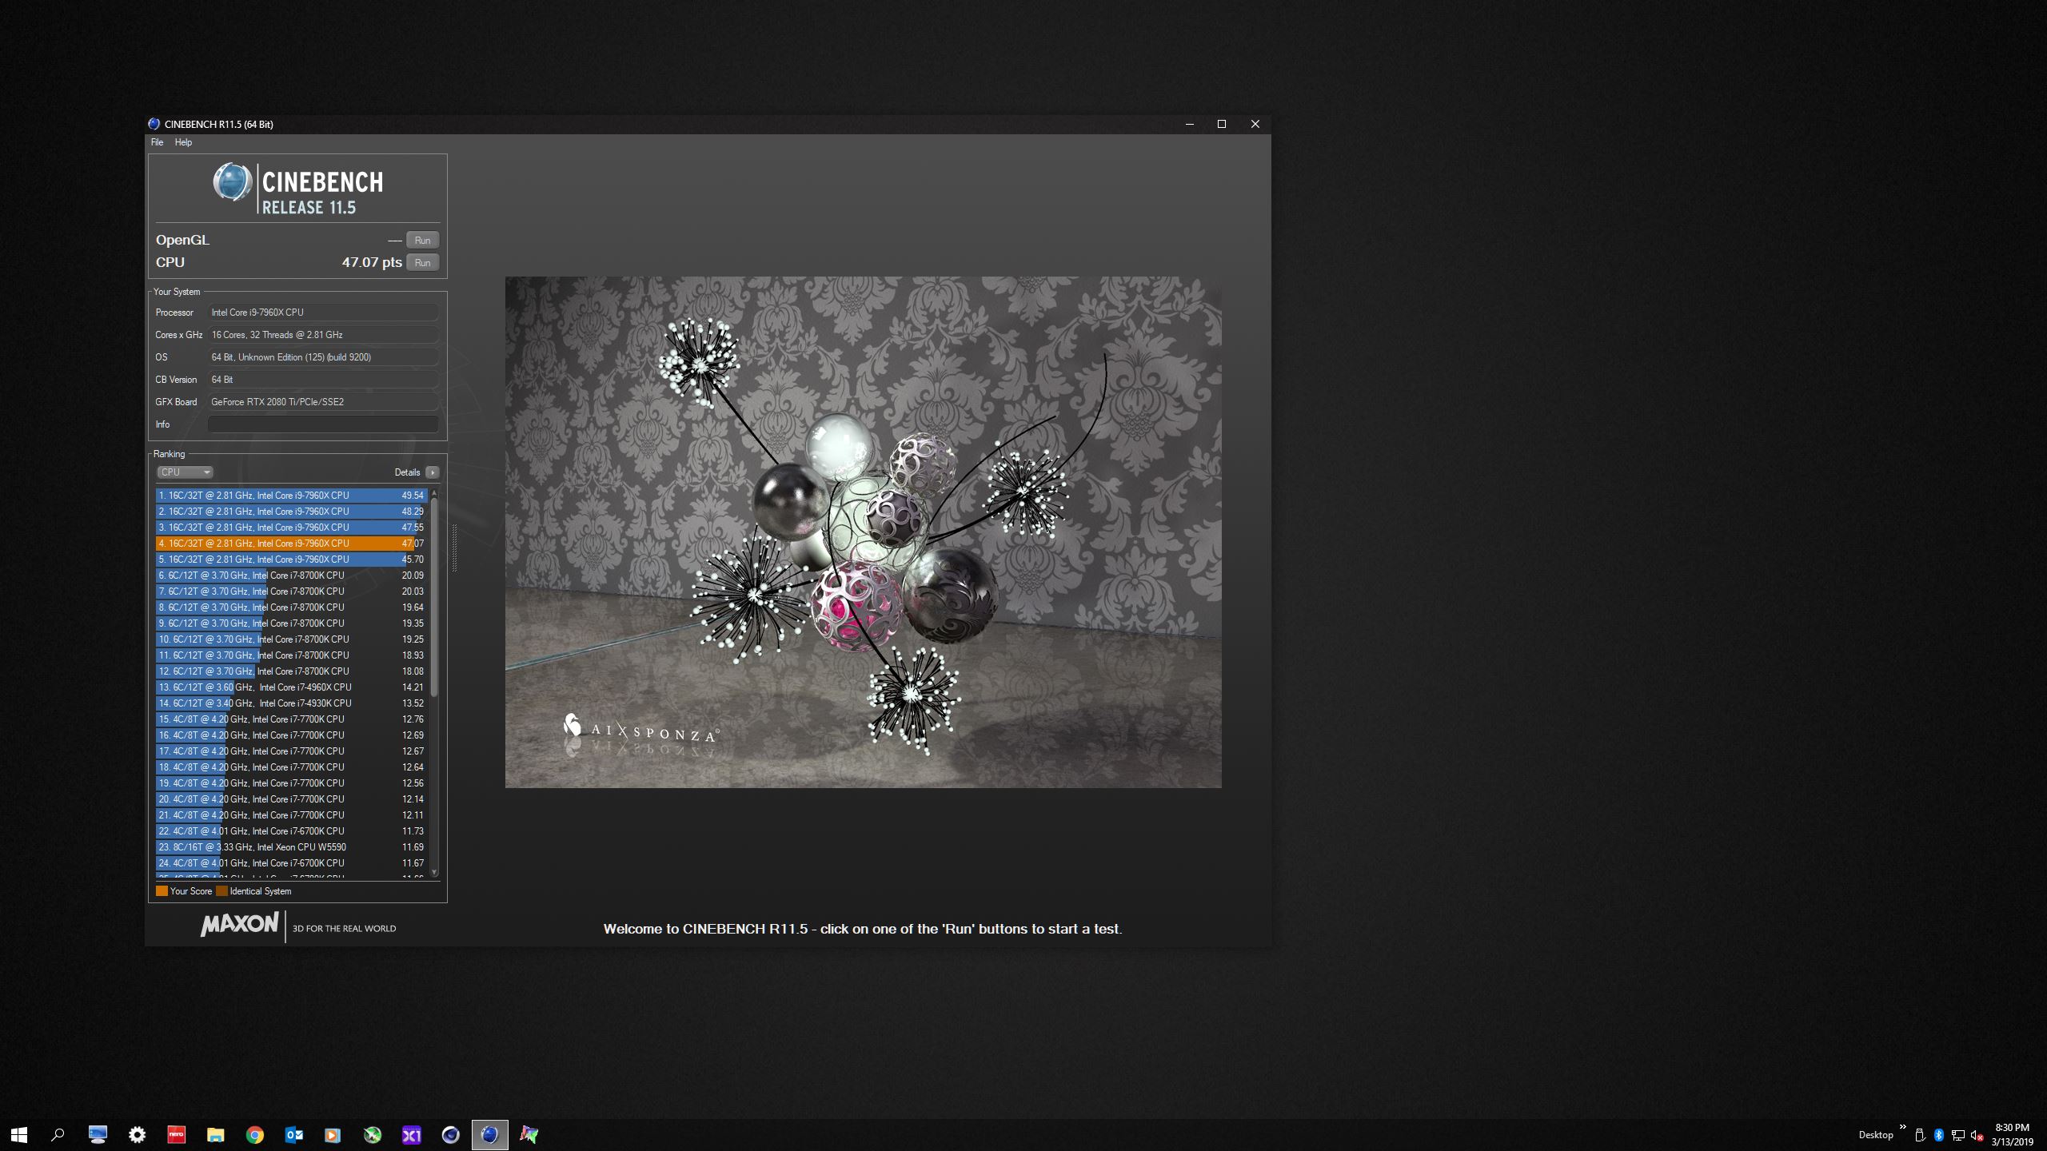This screenshot has height=1151, width=2047.
Task: Run the OpenGL benchmark test
Action: tap(422, 240)
